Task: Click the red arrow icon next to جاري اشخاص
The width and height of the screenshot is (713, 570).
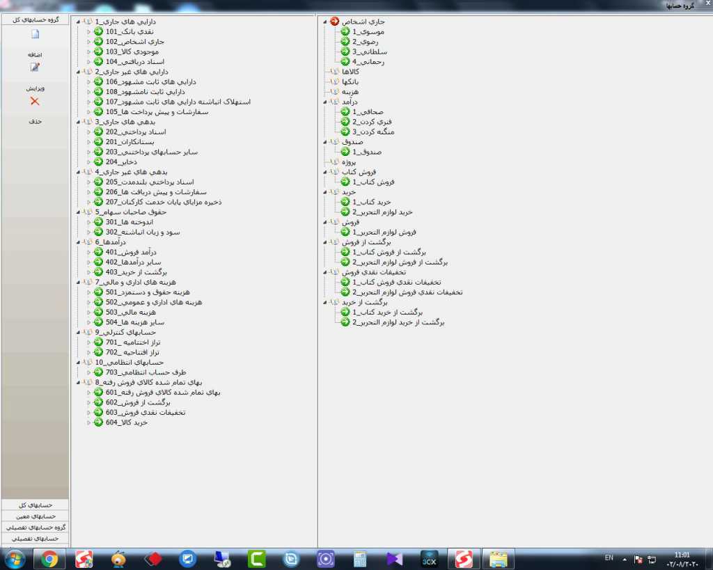Action: (334, 22)
